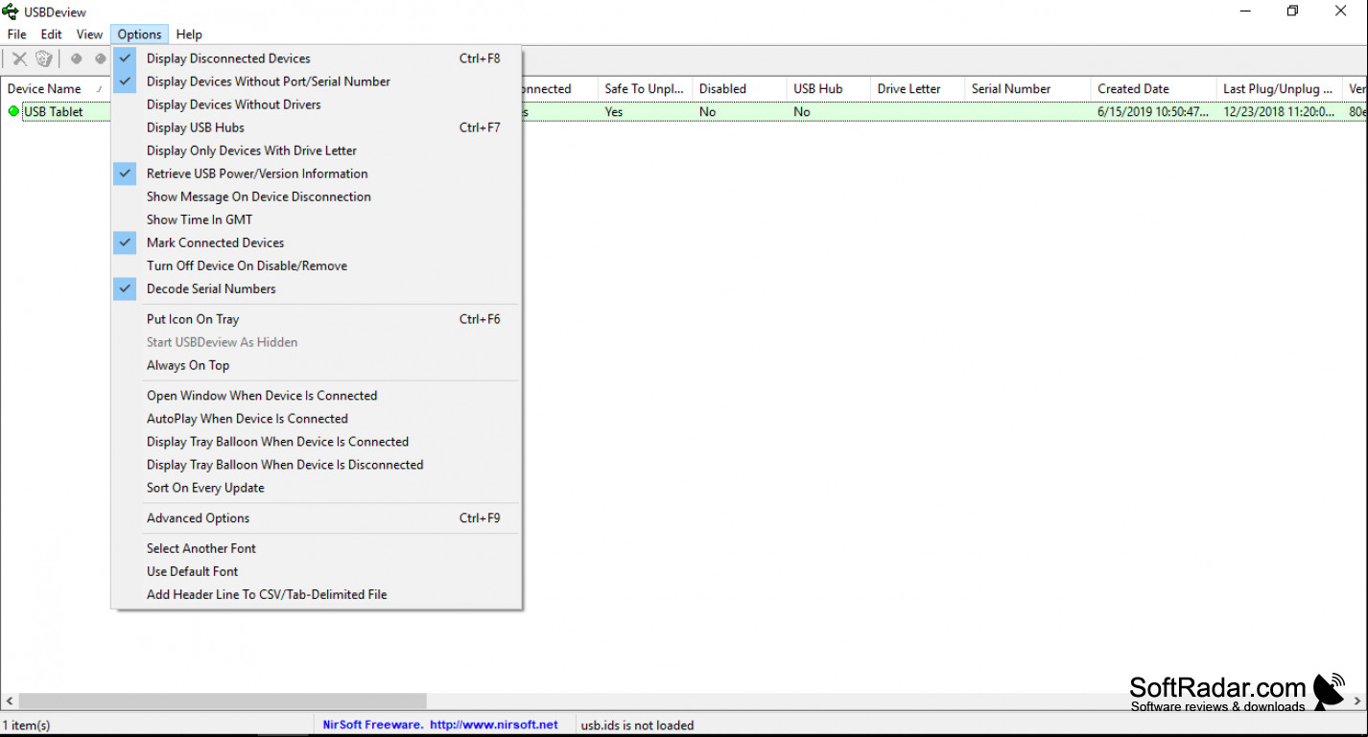Viewport: 1368px width, 737px height.
Task: Click the Disconnect Selected Devices toolbar icon
Action: pyautogui.click(x=43, y=59)
